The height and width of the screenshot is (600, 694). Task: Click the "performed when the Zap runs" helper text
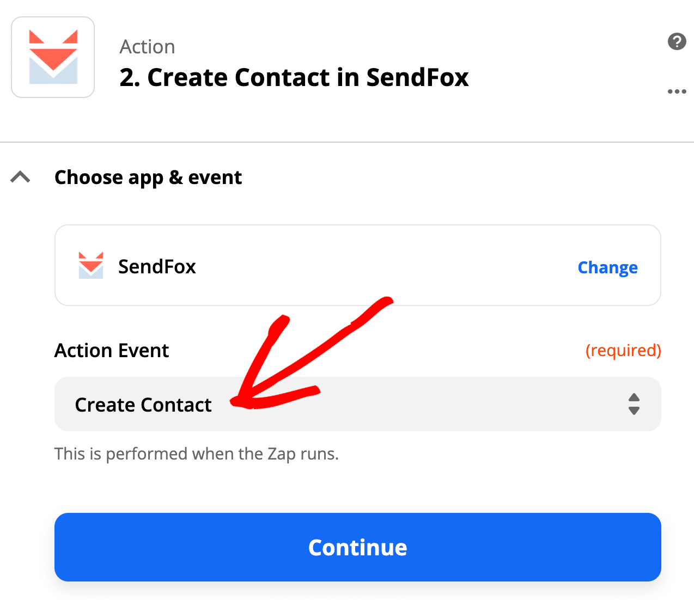[197, 454]
